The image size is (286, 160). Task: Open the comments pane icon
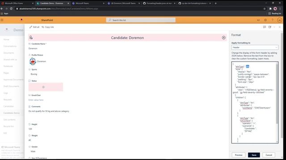[264, 27]
